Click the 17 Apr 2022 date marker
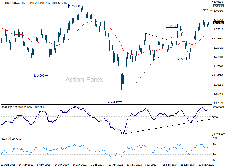Screen dimensions: 225x168 [116, 165]
